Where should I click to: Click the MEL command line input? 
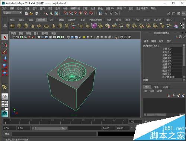[54, 134]
